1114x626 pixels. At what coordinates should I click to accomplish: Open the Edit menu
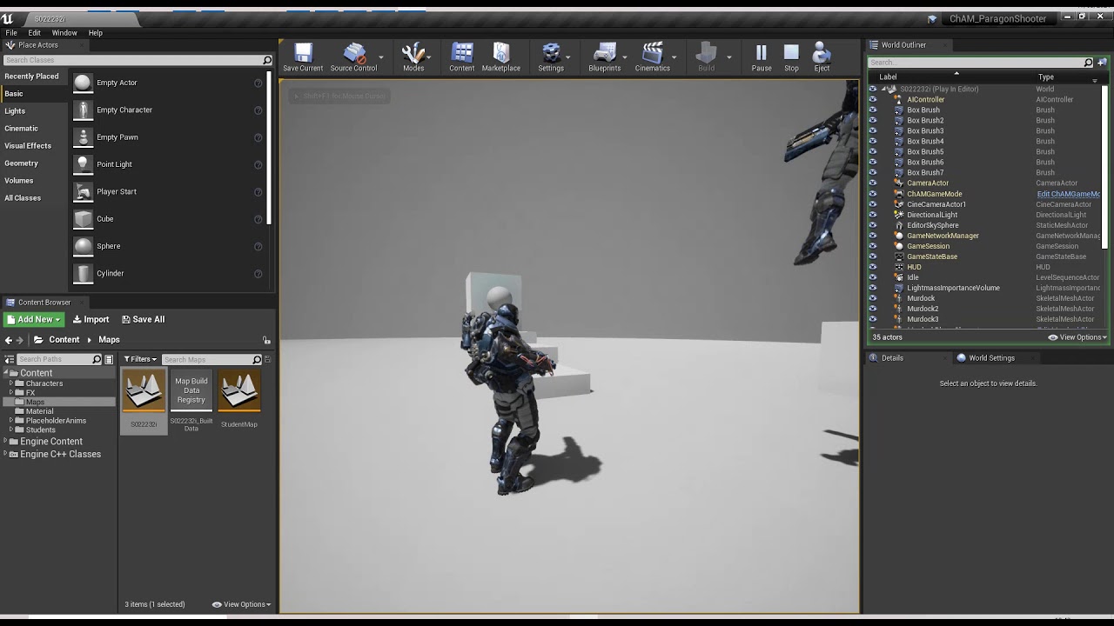35,33
